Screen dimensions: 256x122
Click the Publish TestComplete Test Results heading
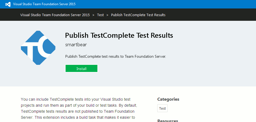click(119, 36)
